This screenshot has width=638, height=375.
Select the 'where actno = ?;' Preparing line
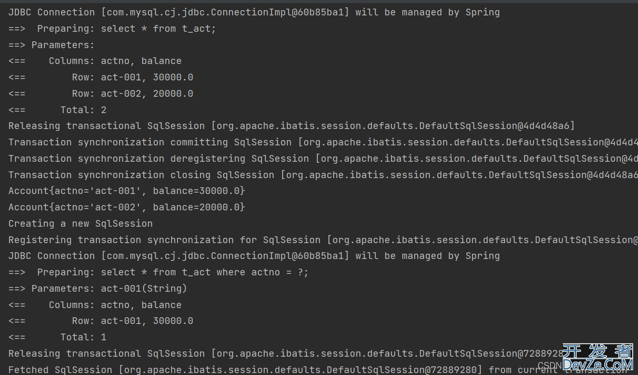pos(159,272)
